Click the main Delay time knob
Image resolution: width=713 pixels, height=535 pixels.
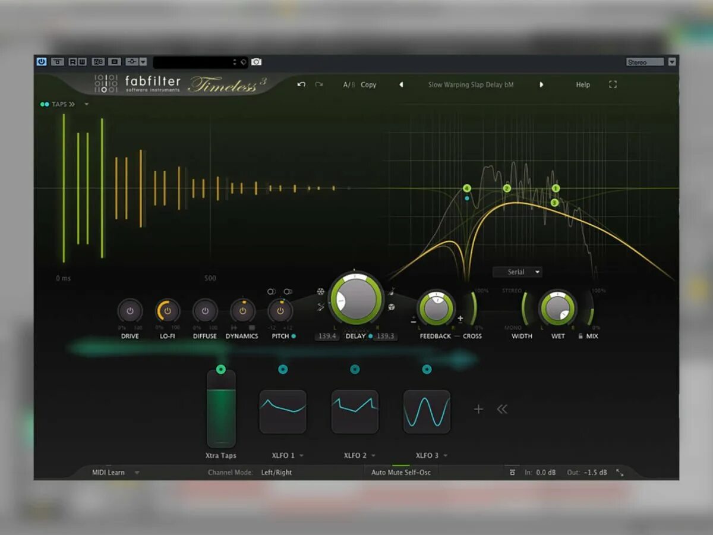[356, 298]
